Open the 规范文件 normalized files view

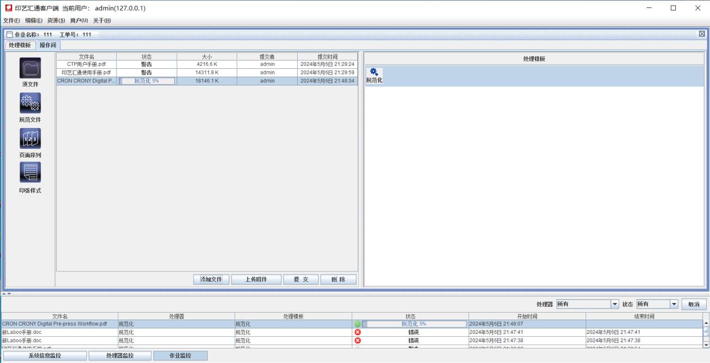click(x=30, y=103)
